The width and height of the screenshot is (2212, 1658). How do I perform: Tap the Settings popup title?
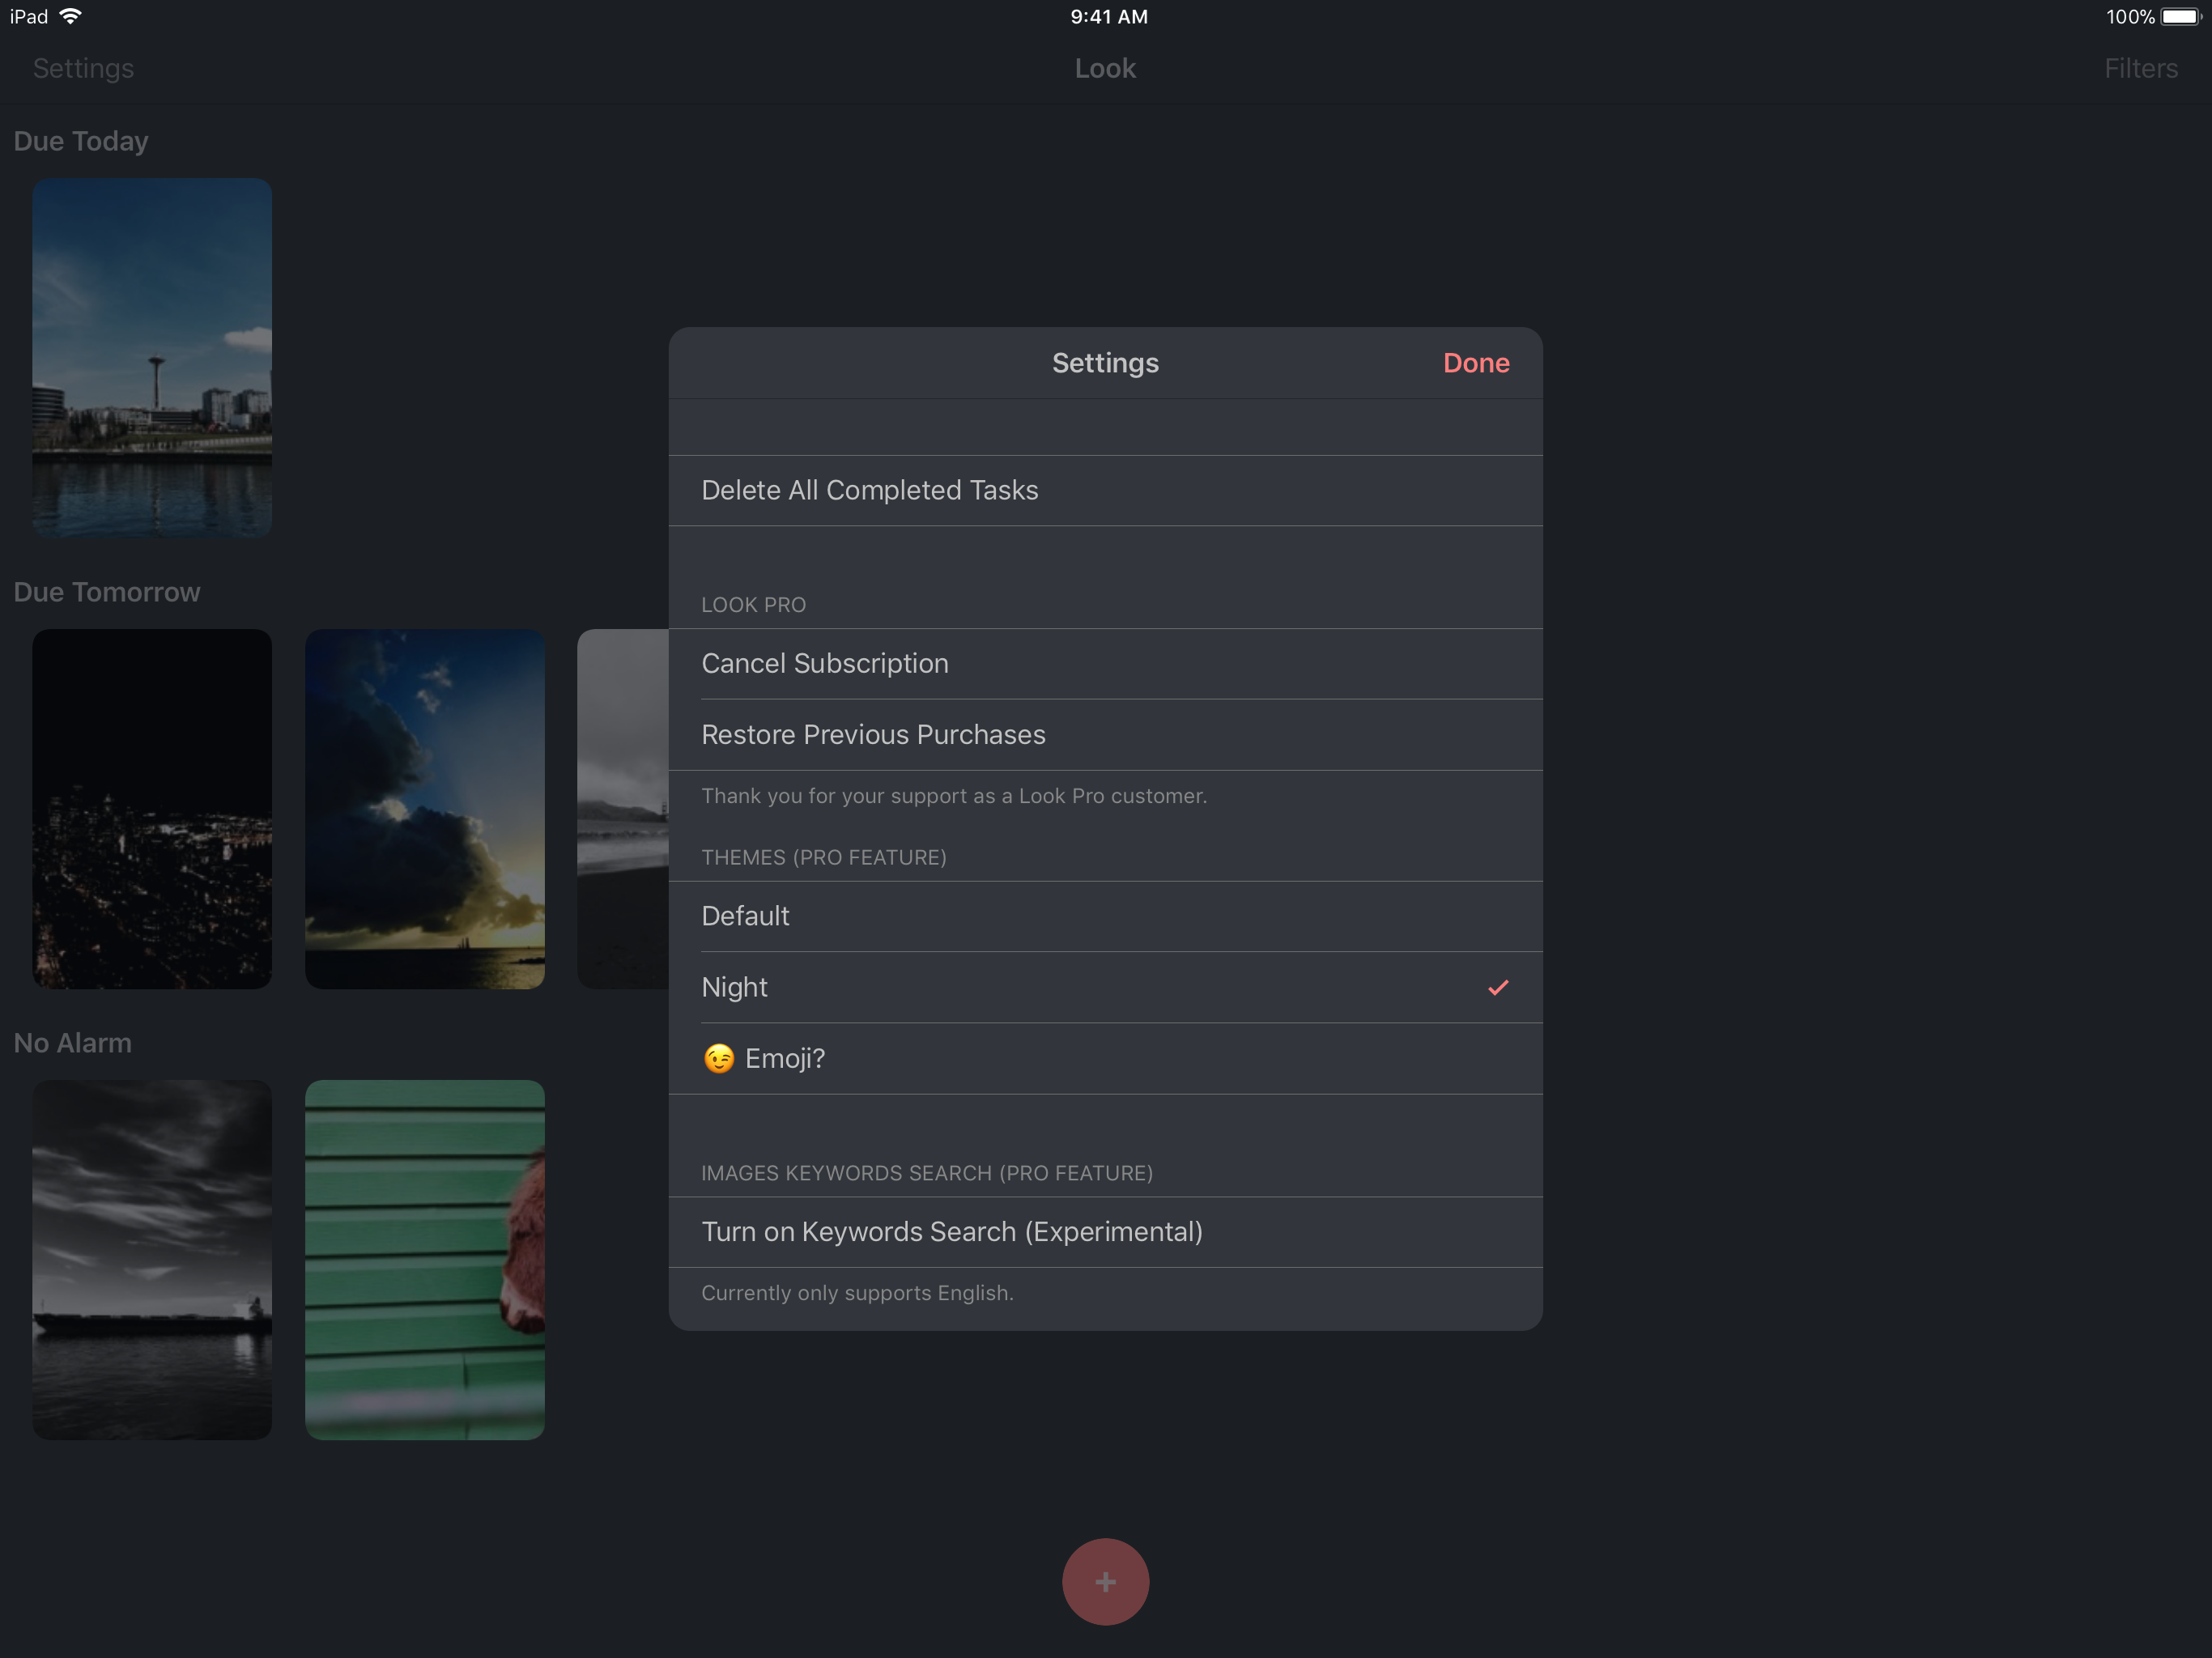(x=1105, y=363)
